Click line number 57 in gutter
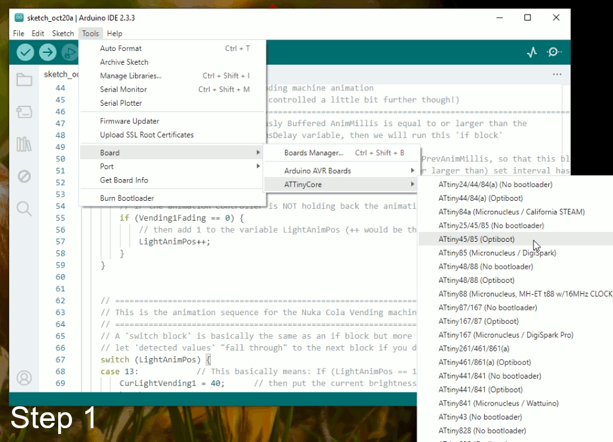Image resolution: width=613 pixels, height=442 pixels. (x=60, y=241)
